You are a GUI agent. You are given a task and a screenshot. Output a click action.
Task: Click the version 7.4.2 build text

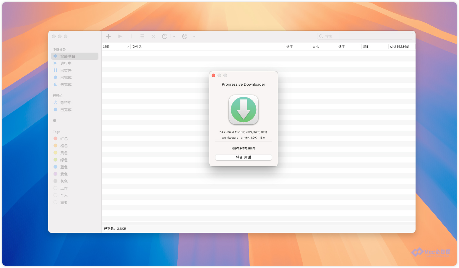pos(243,132)
